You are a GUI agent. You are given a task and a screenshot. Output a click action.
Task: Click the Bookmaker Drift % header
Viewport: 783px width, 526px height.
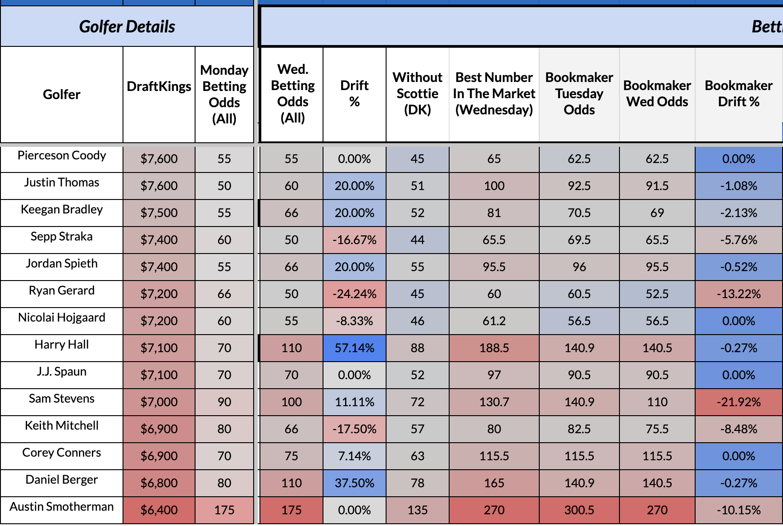[x=738, y=94]
